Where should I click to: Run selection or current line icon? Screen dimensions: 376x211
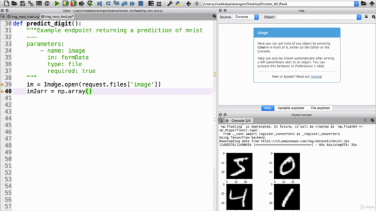82,4
